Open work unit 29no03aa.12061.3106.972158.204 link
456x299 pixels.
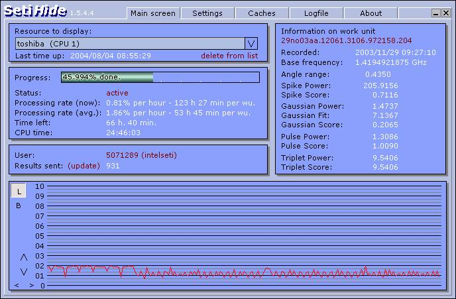pyautogui.click(x=347, y=40)
